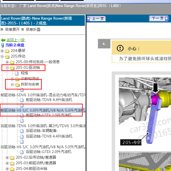
Task: Click the 205-02 folder icon
Action: coord(12,158)
